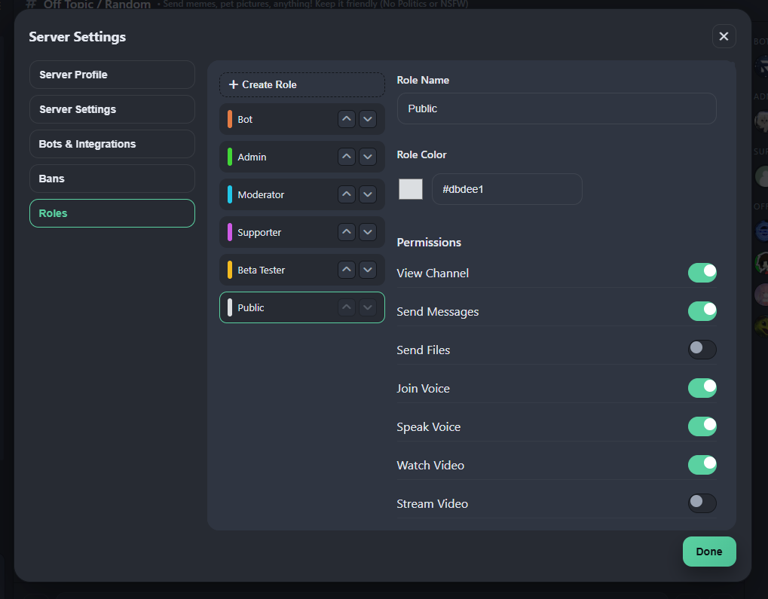Move the Supporter role down

pyautogui.click(x=367, y=232)
